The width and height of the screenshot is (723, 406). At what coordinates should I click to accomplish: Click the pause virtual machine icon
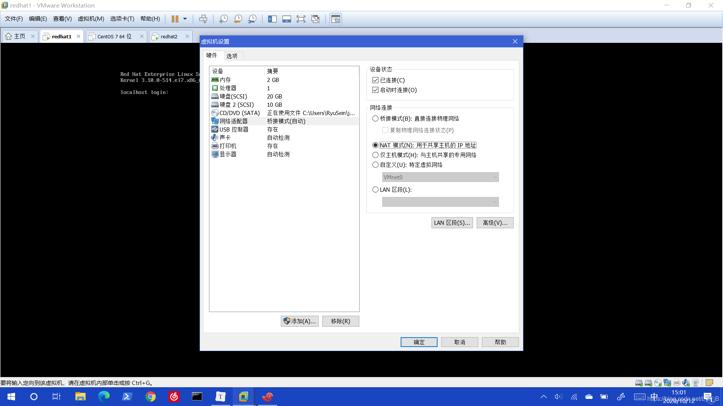coord(175,19)
